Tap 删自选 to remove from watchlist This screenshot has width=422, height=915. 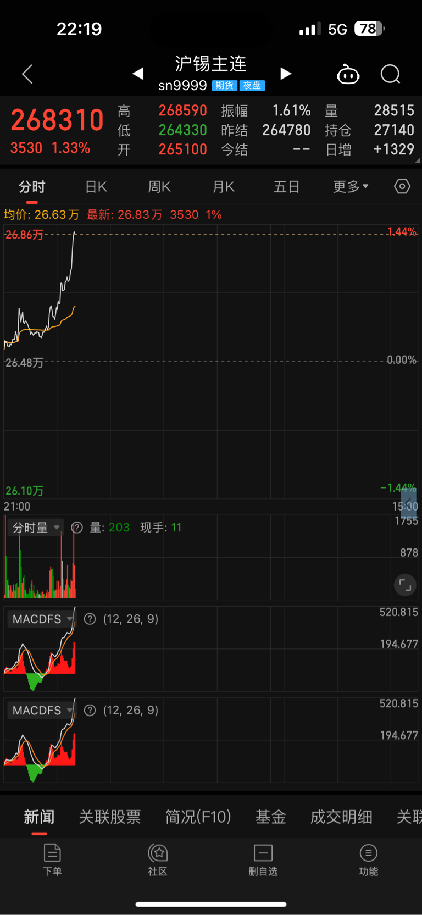(263, 860)
